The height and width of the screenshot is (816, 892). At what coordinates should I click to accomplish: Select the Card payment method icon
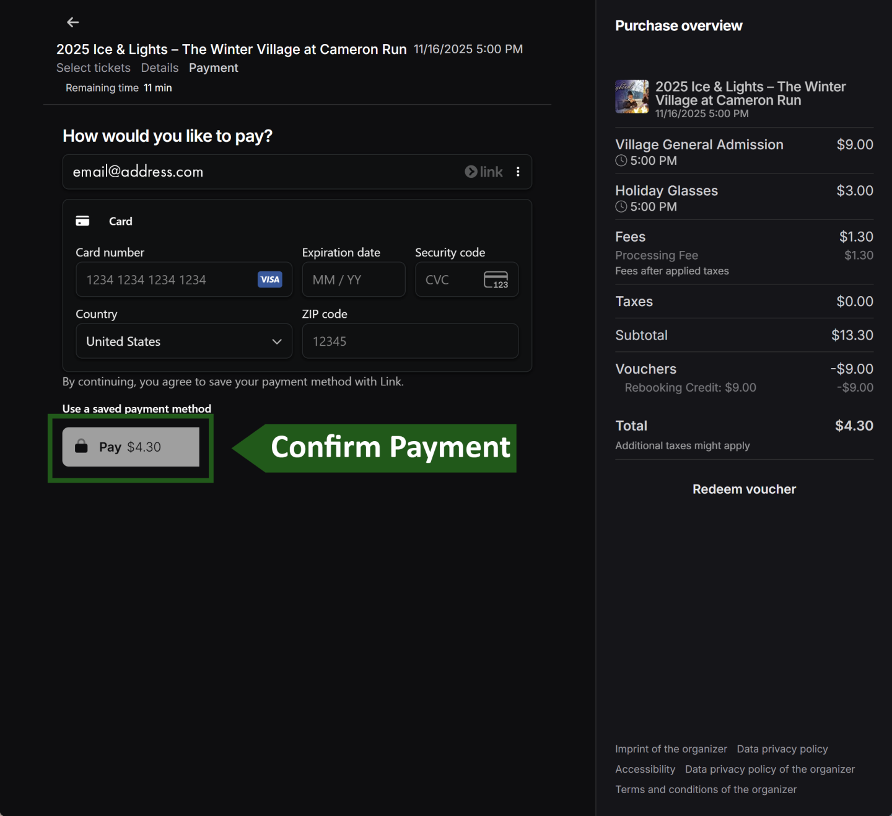[x=83, y=220]
